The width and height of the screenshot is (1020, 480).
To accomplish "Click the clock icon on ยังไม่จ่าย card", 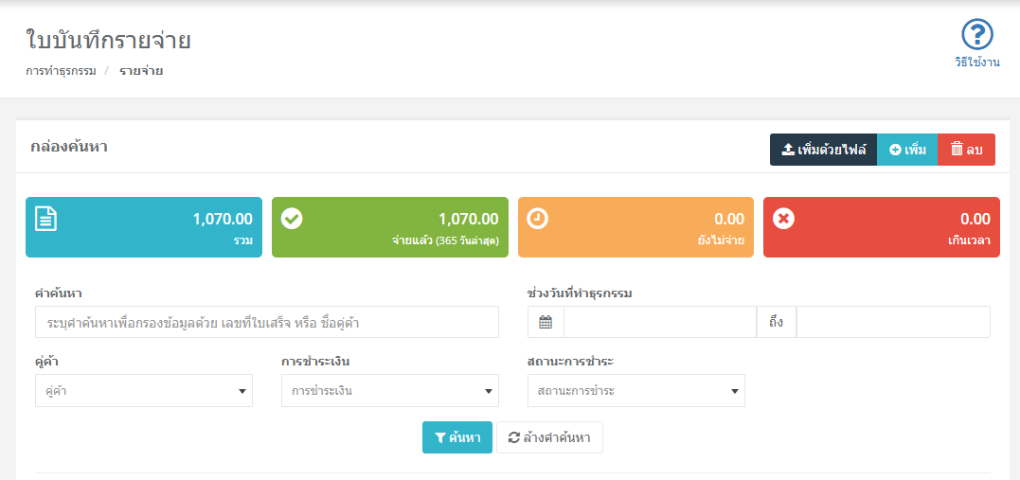I will [537, 219].
